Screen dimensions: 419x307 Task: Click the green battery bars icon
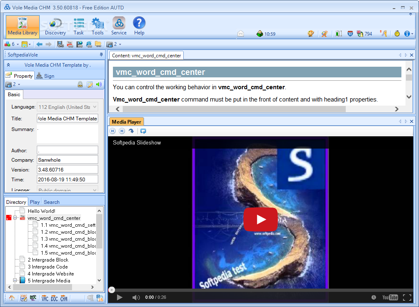(x=338, y=34)
